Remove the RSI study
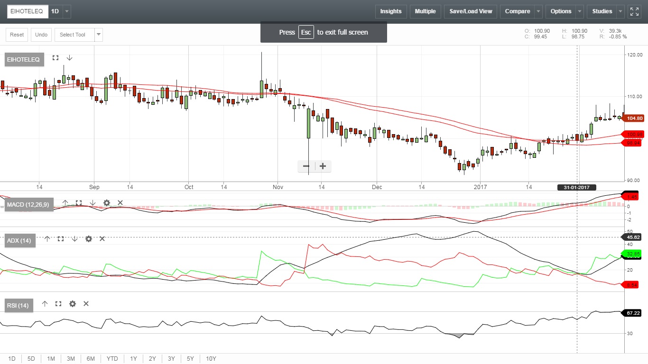The image size is (648, 364). click(x=86, y=304)
